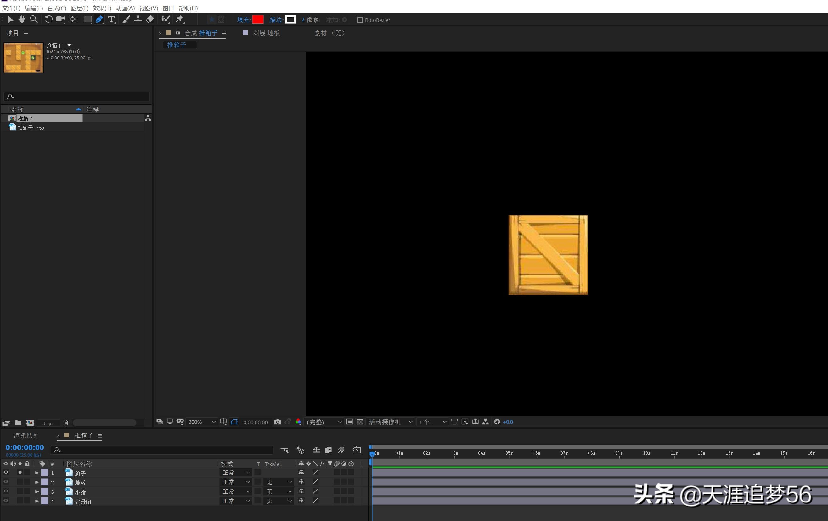Click the snapshot camera icon

[277, 422]
